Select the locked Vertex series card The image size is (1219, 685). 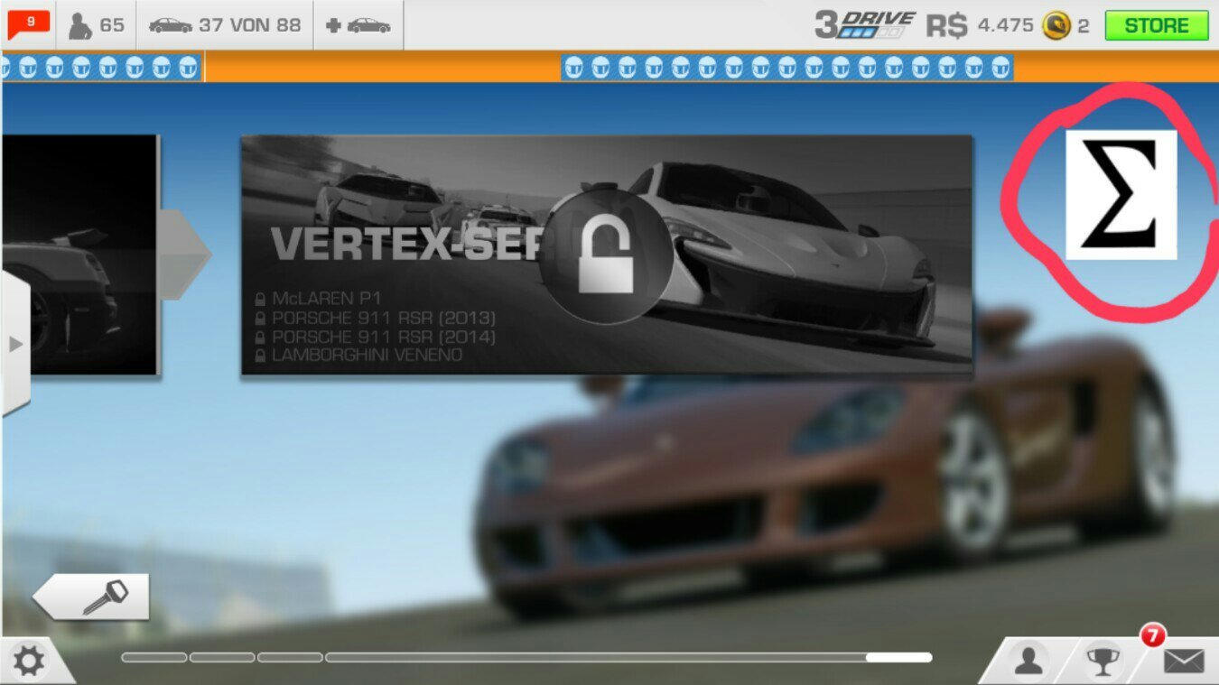click(607, 255)
